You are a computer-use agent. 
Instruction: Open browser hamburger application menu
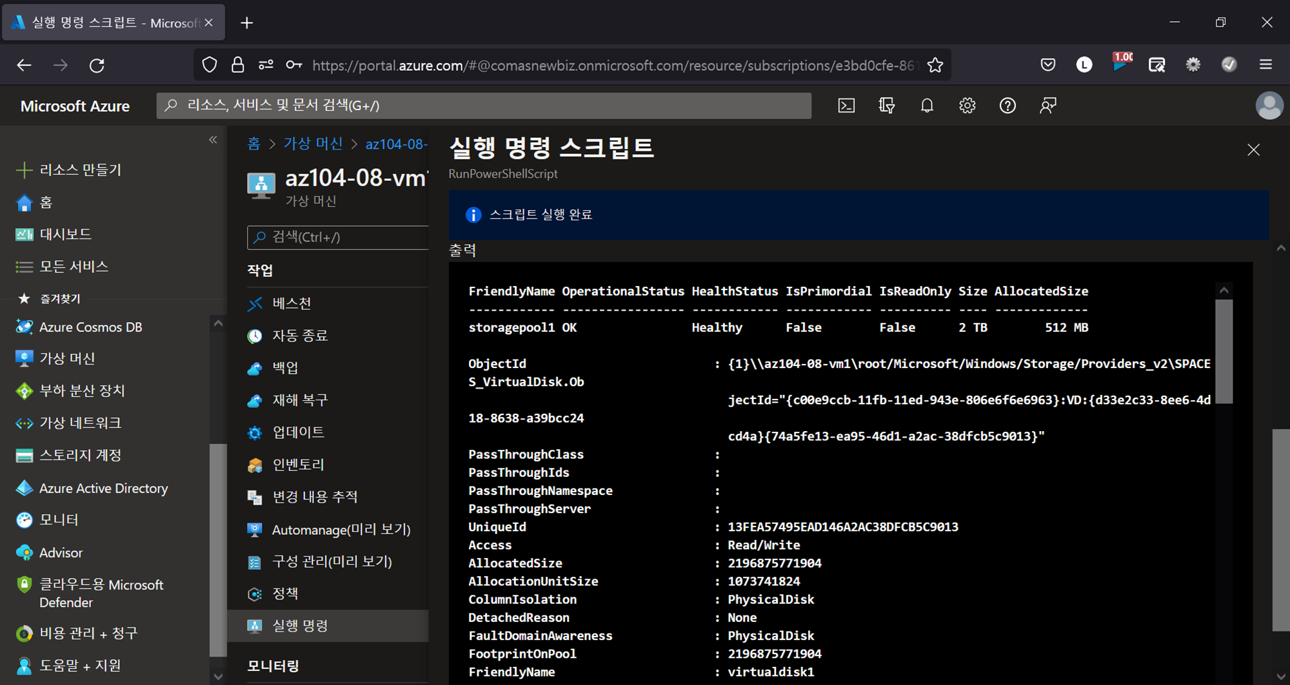tap(1265, 64)
